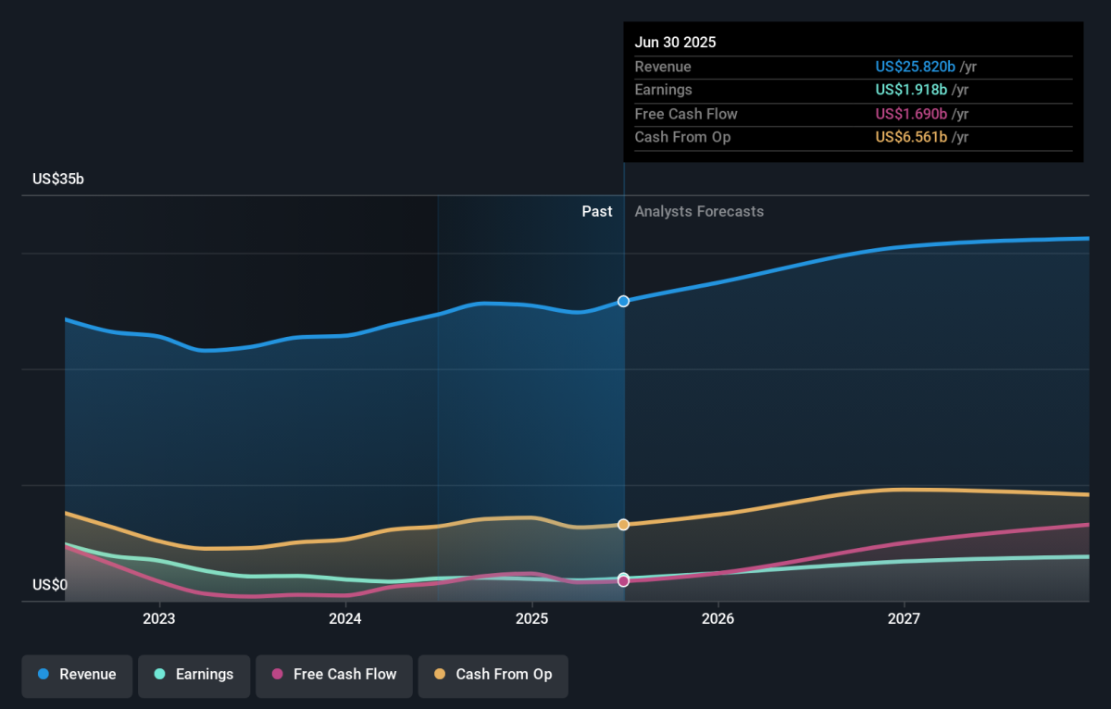Screen dimensions: 1111x709
Task: Click the 2027 x-axis label
Action: pyautogui.click(x=904, y=618)
